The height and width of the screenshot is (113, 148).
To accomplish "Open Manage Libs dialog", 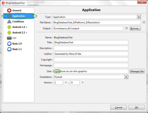I will point(137,71).
